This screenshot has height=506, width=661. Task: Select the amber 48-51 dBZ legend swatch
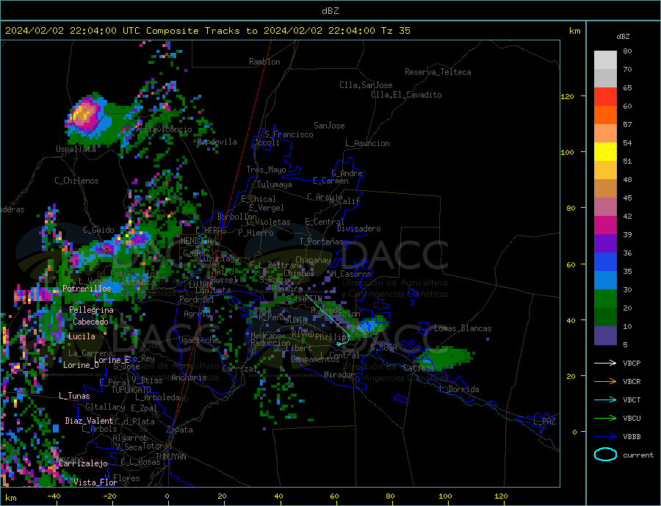(x=605, y=170)
